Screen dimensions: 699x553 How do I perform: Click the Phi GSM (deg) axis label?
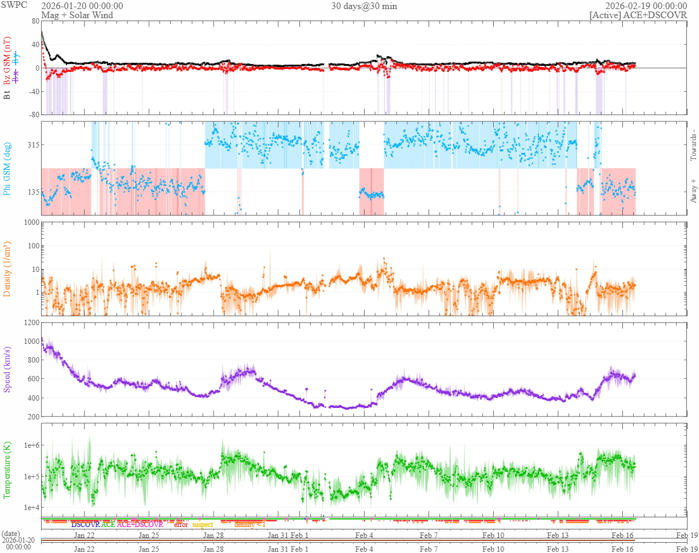pos(7,169)
